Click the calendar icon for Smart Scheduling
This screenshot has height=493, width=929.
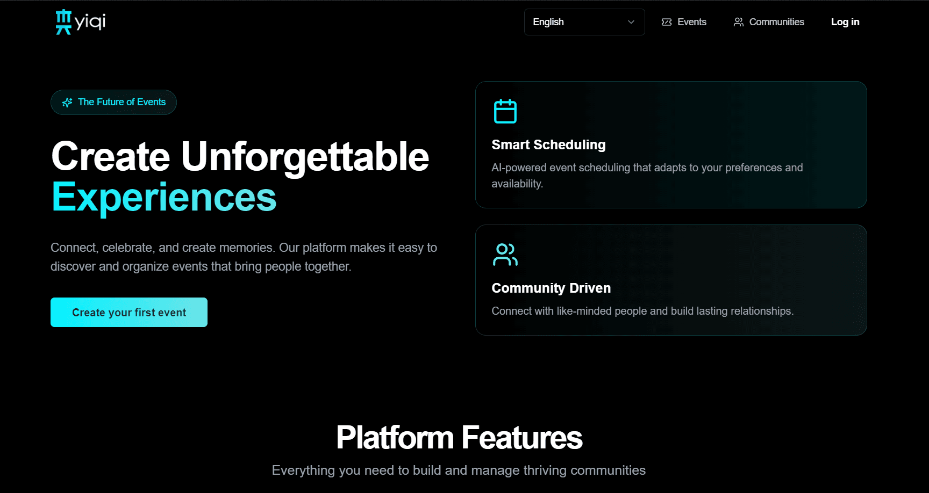[x=505, y=111]
